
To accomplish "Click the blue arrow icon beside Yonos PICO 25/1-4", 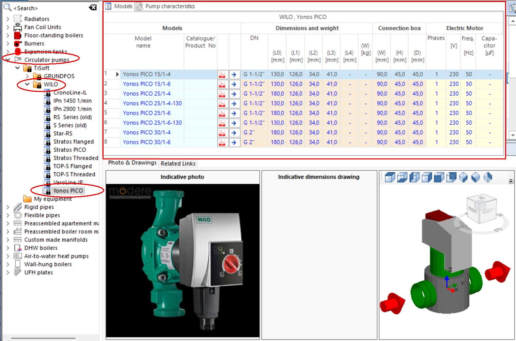I will tap(234, 93).
